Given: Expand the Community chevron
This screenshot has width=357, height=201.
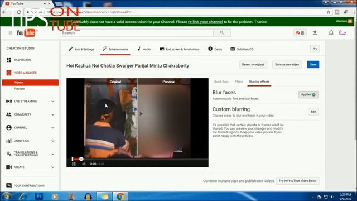Looking at the screenshot, I should 53,114.
